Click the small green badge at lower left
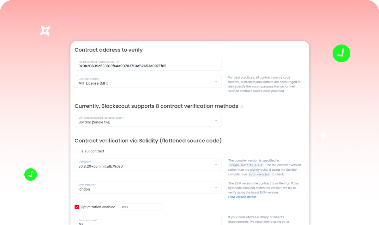Viewport: 379px width, 225px height. click(31, 174)
